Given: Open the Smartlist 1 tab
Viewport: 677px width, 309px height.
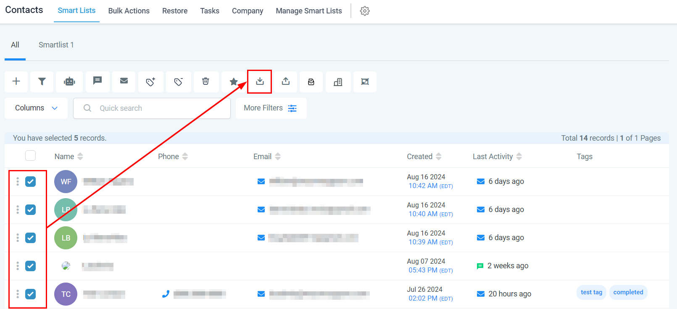Looking at the screenshot, I should [x=56, y=45].
